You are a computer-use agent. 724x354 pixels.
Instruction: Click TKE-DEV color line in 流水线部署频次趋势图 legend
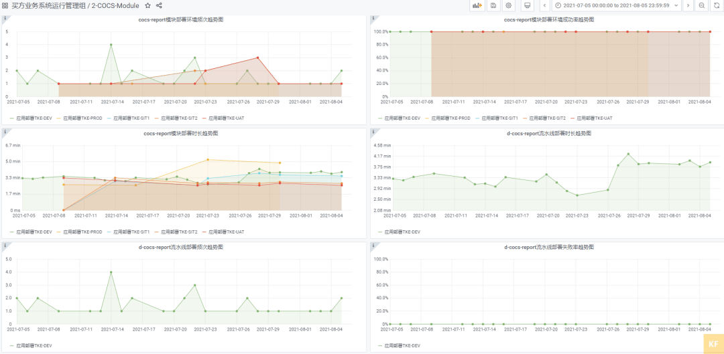click(x=11, y=345)
